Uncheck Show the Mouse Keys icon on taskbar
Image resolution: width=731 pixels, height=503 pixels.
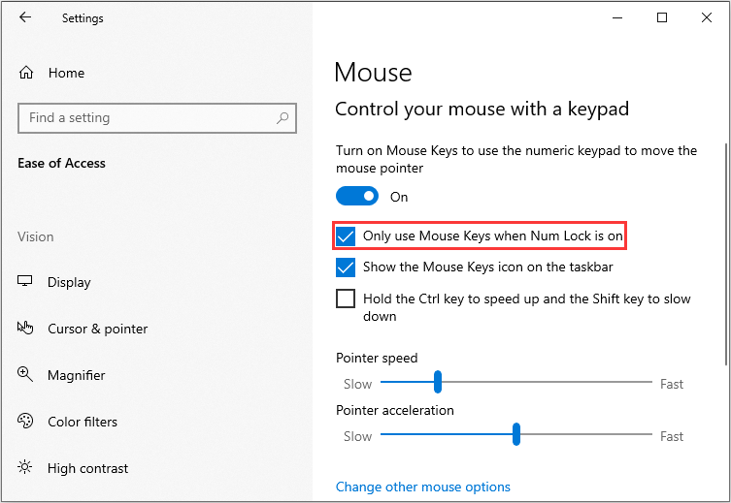pos(346,267)
